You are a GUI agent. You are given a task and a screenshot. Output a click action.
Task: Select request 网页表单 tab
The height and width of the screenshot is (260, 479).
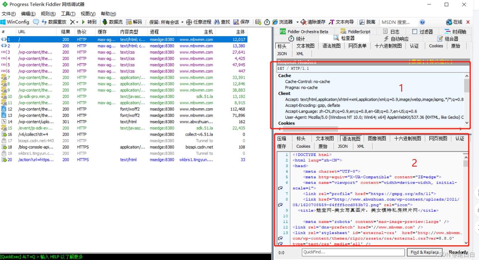coord(357,46)
